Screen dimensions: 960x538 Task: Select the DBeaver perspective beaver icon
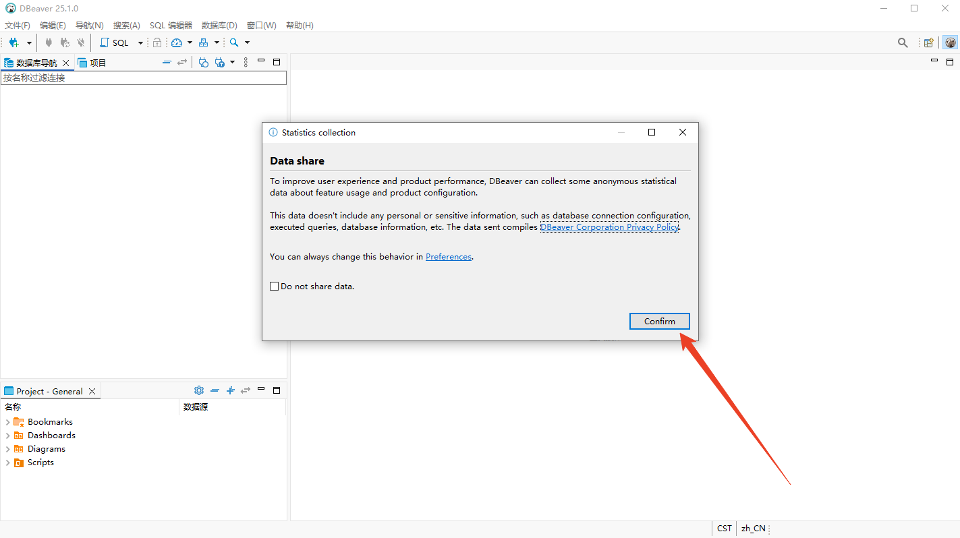(x=951, y=42)
